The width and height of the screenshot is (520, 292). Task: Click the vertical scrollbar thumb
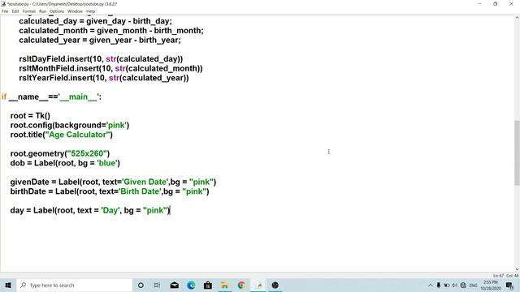pos(517,153)
